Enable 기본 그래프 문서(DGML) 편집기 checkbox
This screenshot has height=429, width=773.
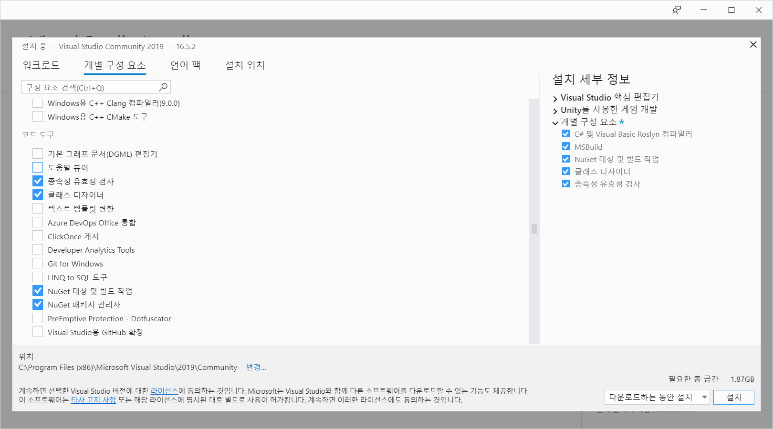pos(38,153)
